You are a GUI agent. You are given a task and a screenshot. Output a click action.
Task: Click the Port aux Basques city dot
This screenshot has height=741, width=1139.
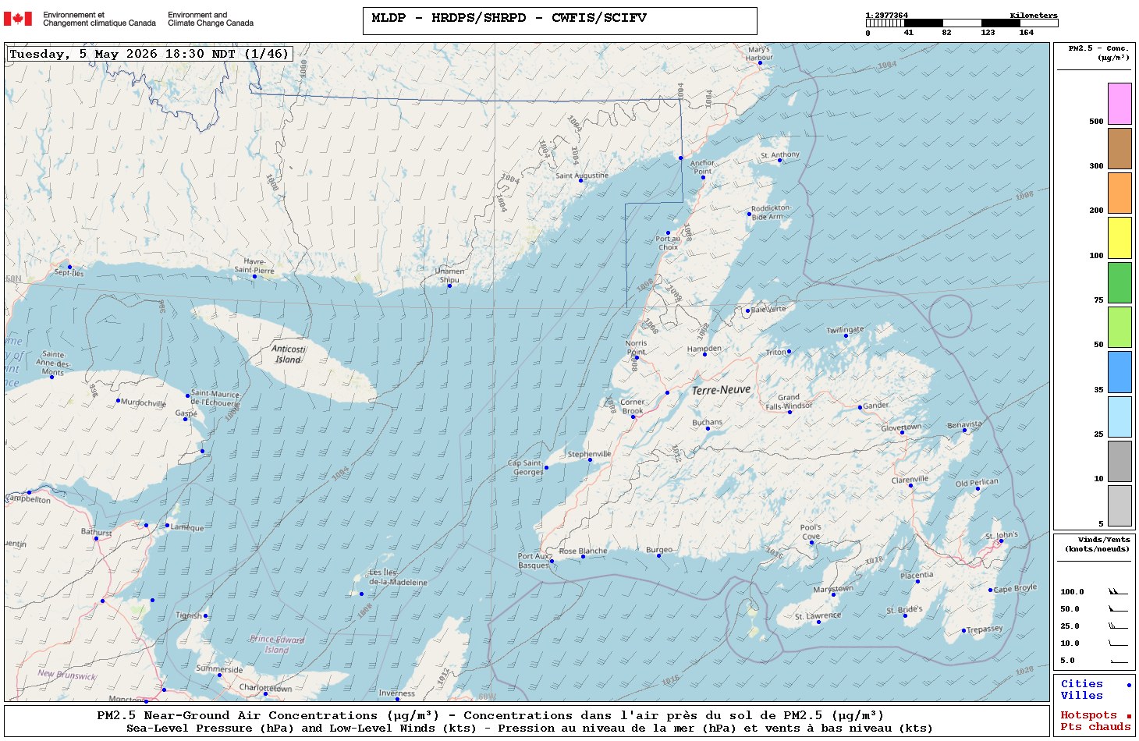click(x=552, y=561)
